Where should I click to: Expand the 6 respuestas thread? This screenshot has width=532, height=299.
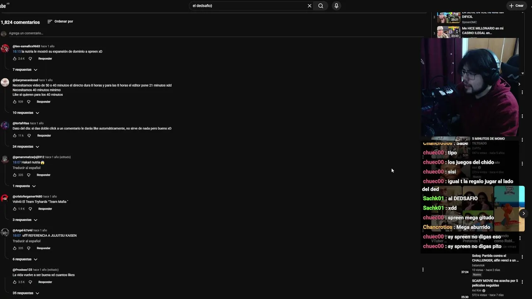(x=25, y=260)
